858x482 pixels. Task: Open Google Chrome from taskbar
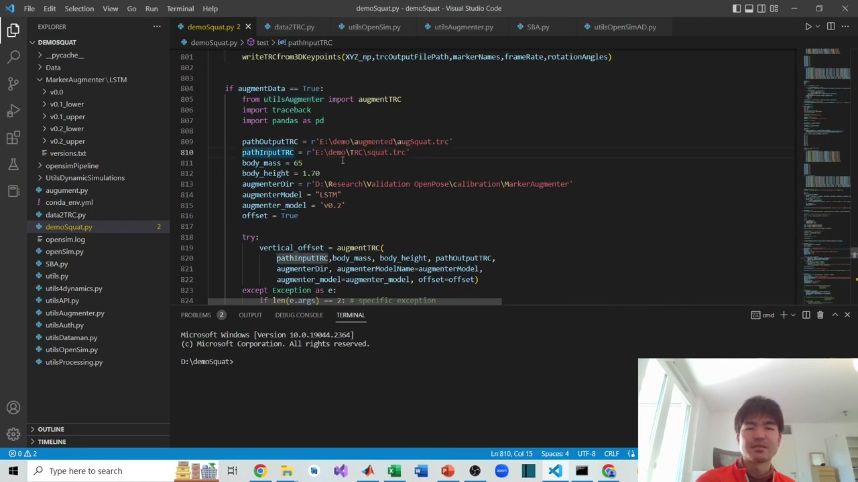click(259, 471)
